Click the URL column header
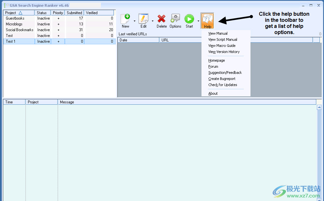Viewport: 324px width, 201px height. pyautogui.click(x=236, y=40)
